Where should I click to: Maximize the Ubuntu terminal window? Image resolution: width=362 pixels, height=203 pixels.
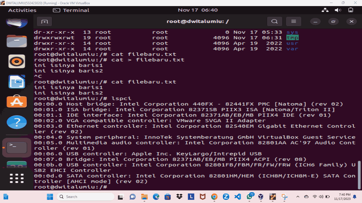[333, 21]
